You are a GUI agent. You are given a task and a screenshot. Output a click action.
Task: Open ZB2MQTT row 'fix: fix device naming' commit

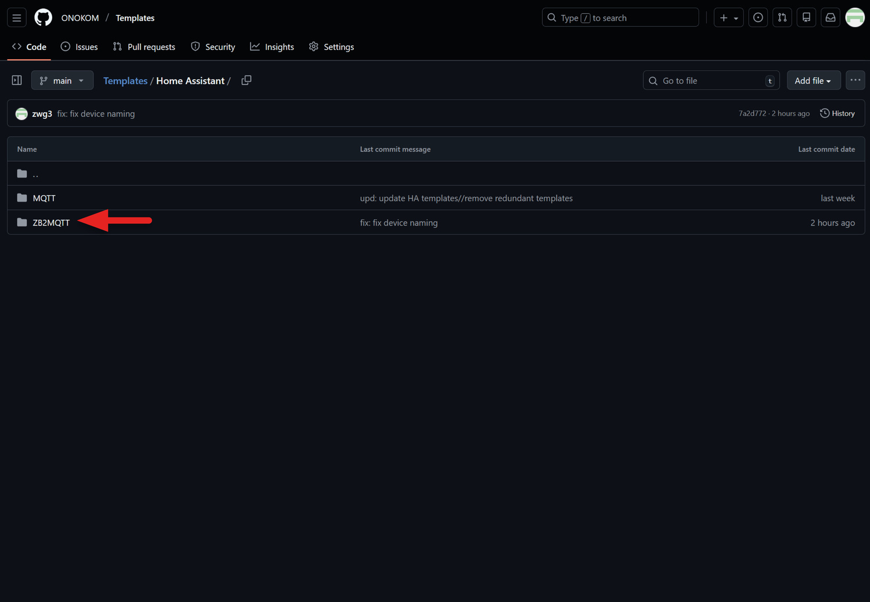click(x=399, y=223)
